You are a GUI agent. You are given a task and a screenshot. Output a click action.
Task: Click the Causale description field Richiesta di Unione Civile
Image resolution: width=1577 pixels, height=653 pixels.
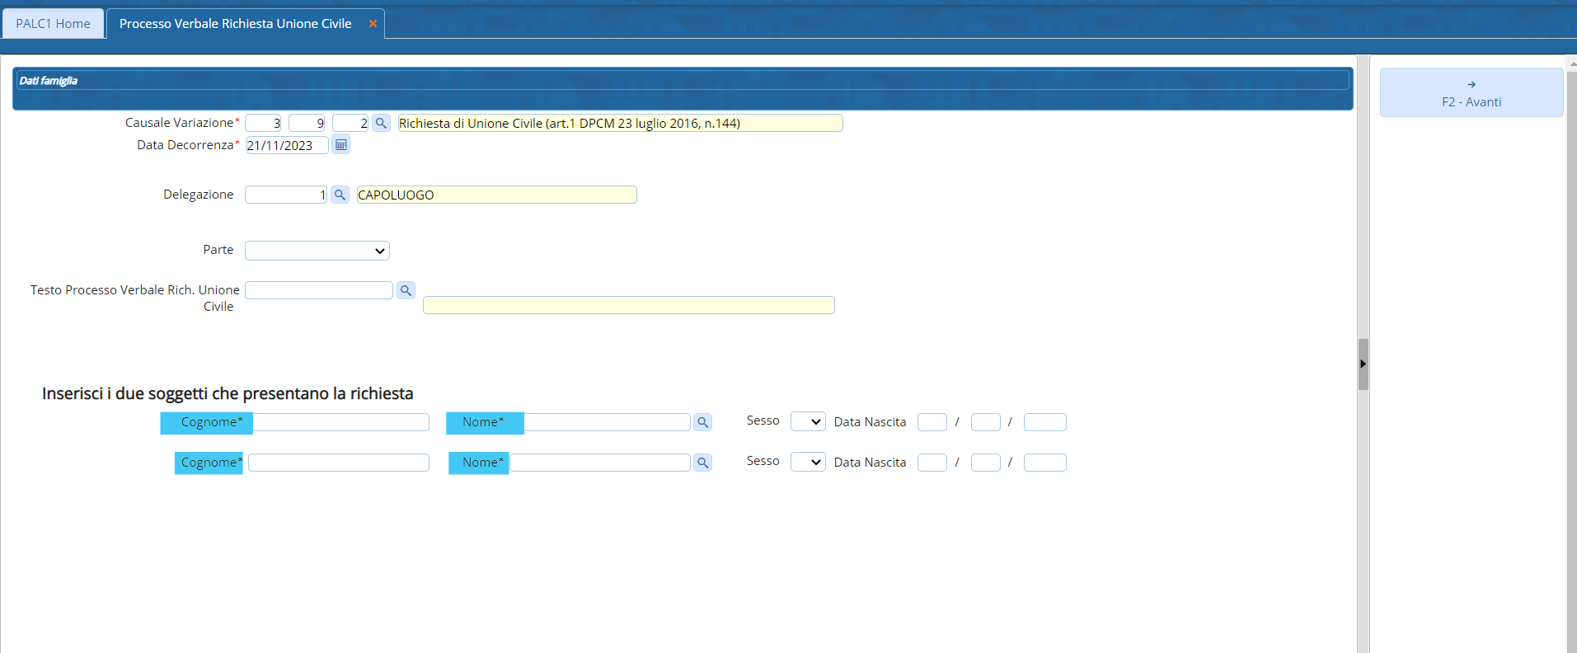click(620, 123)
